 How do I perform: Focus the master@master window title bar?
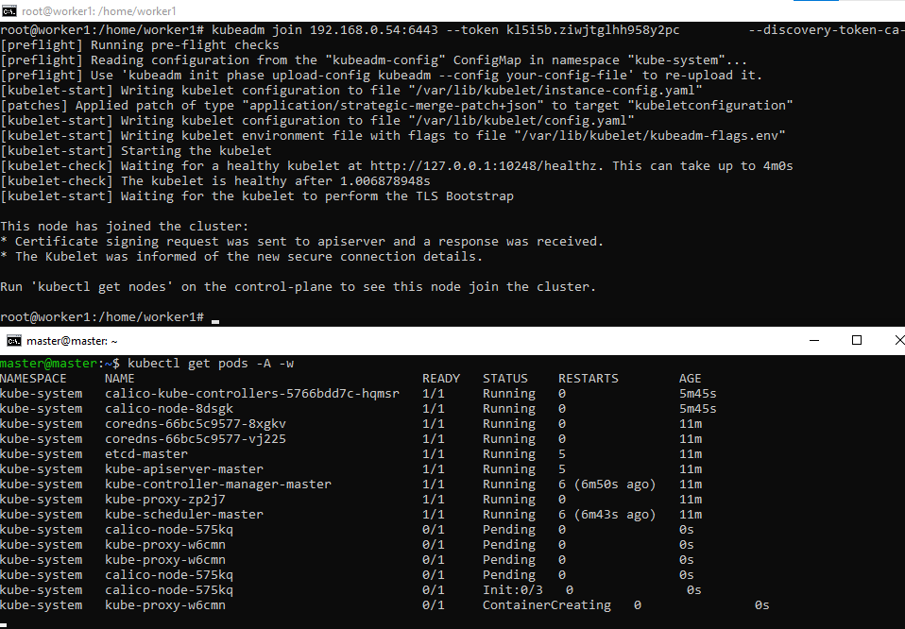378,341
